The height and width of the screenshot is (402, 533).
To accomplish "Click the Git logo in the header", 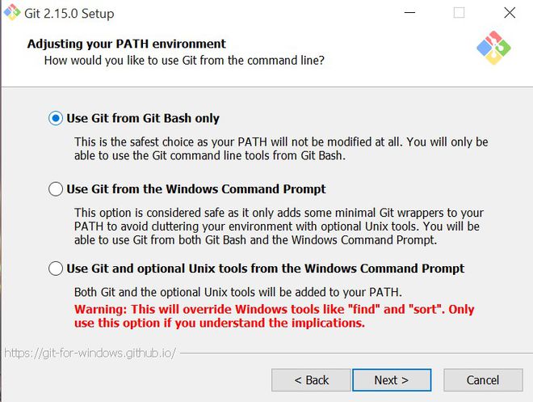I will coord(493,49).
